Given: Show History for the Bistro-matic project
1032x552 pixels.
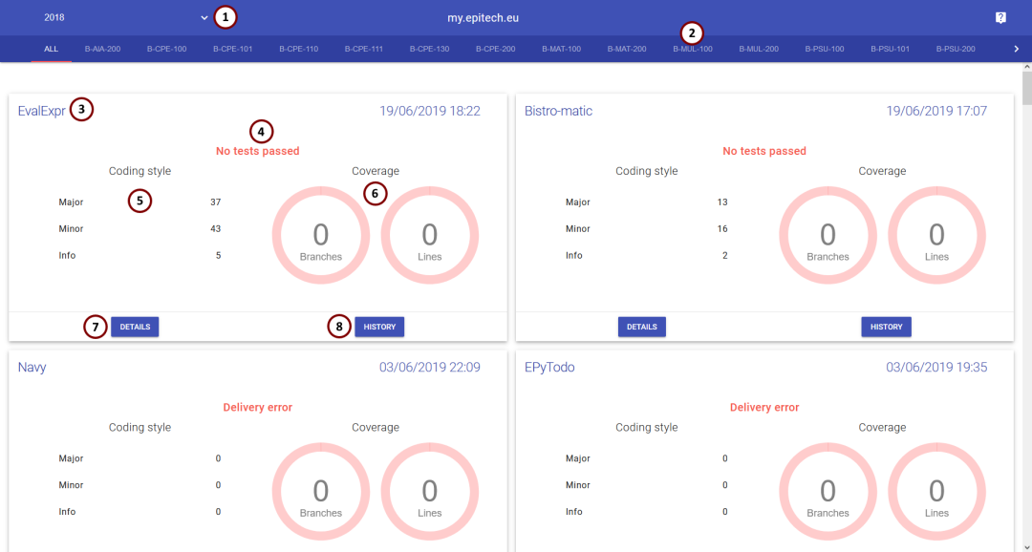Looking at the screenshot, I should [x=886, y=327].
